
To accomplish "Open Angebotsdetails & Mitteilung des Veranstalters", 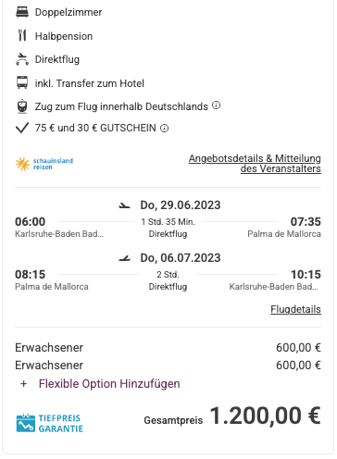I will [x=255, y=164].
